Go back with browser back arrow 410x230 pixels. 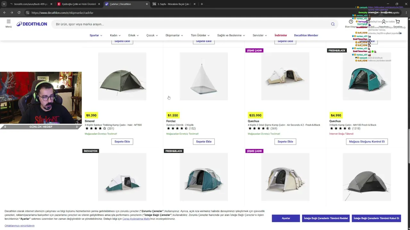[x=4, y=12]
